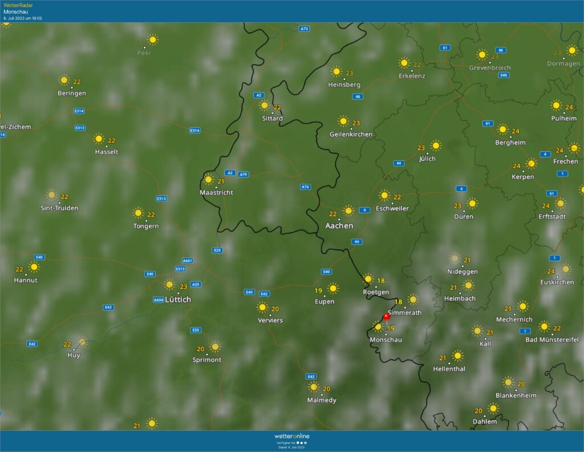Select the A76 motorway shield
This screenshot has height=452, width=584.
click(x=306, y=187)
